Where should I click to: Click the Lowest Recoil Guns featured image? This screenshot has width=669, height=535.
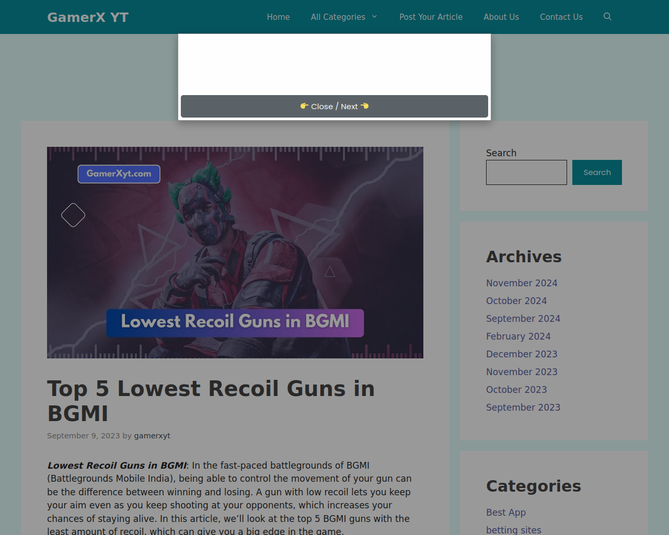coord(235,252)
